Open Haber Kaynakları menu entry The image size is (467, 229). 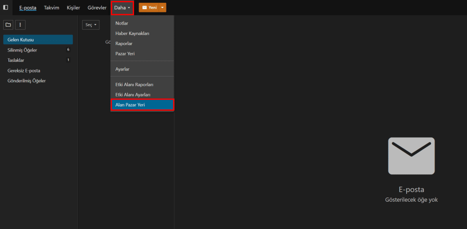(x=132, y=33)
